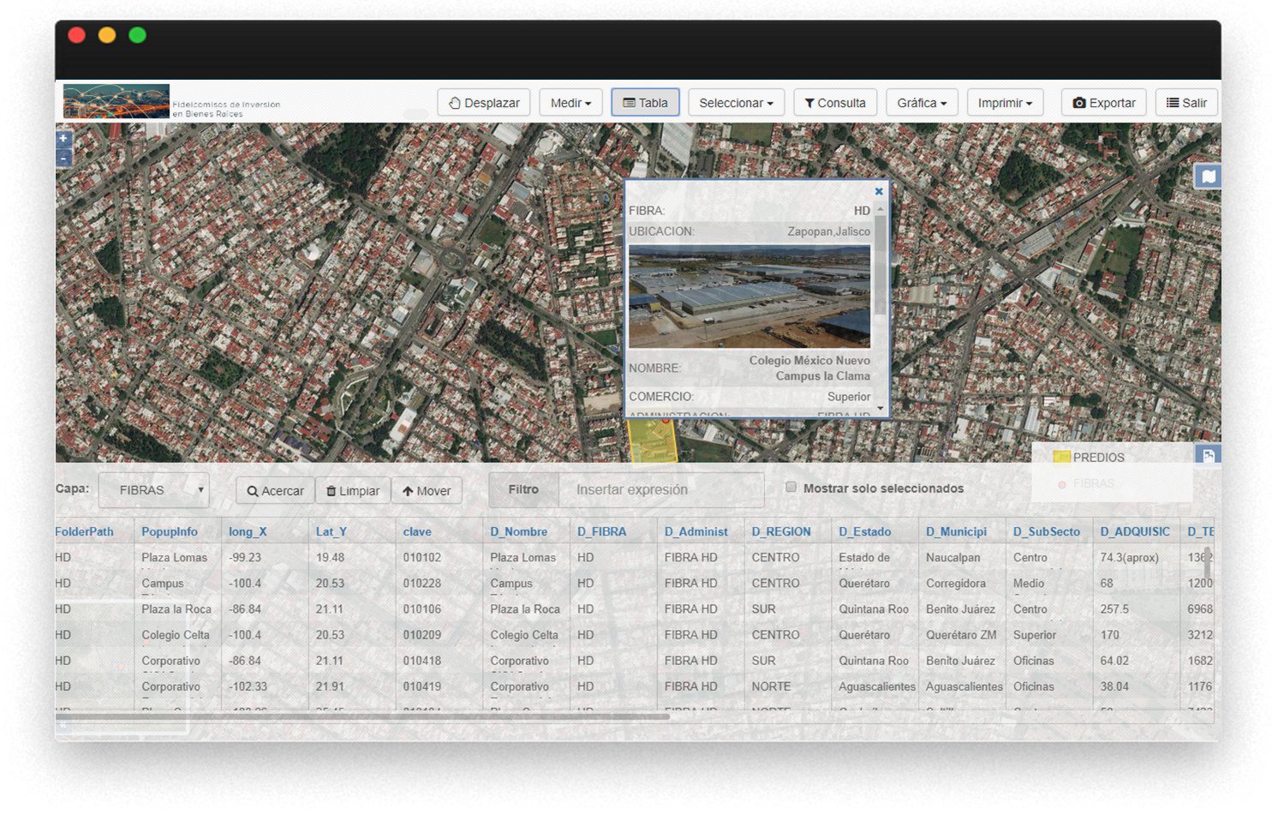Open the basemap icon on map's right edge
This screenshot has height=821, width=1272.
tap(1208, 177)
